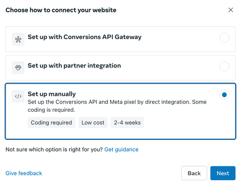Click the 2-4 weeks tag
This screenshot has height=186, width=241.
coord(127,122)
